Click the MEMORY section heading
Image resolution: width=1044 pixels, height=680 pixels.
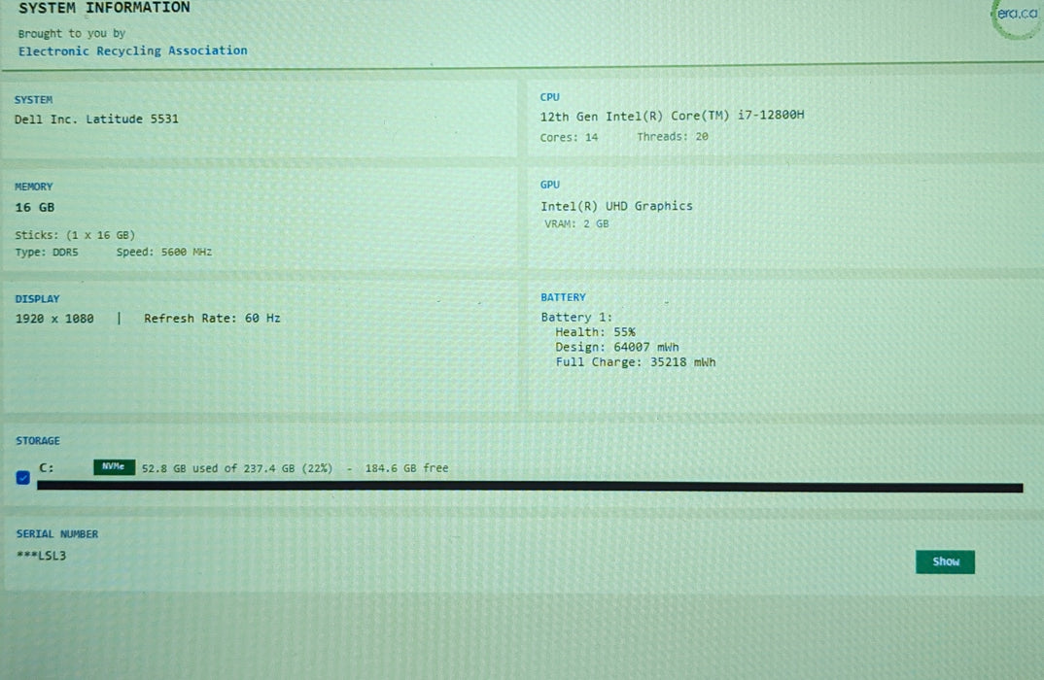pyautogui.click(x=34, y=187)
